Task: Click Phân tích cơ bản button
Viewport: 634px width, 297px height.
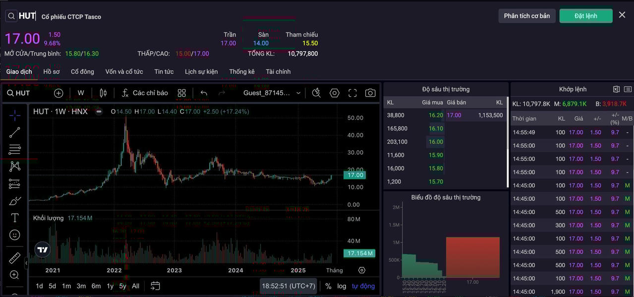Action: [526, 16]
